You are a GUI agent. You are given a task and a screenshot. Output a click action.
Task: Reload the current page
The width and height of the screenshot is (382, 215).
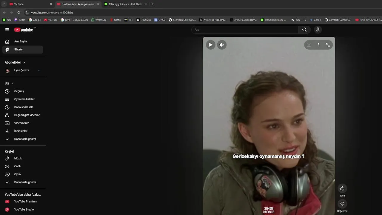[19, 13]
